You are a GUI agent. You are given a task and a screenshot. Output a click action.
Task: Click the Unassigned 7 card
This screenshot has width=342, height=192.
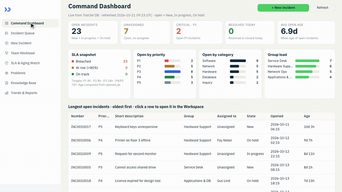point(145,33)
